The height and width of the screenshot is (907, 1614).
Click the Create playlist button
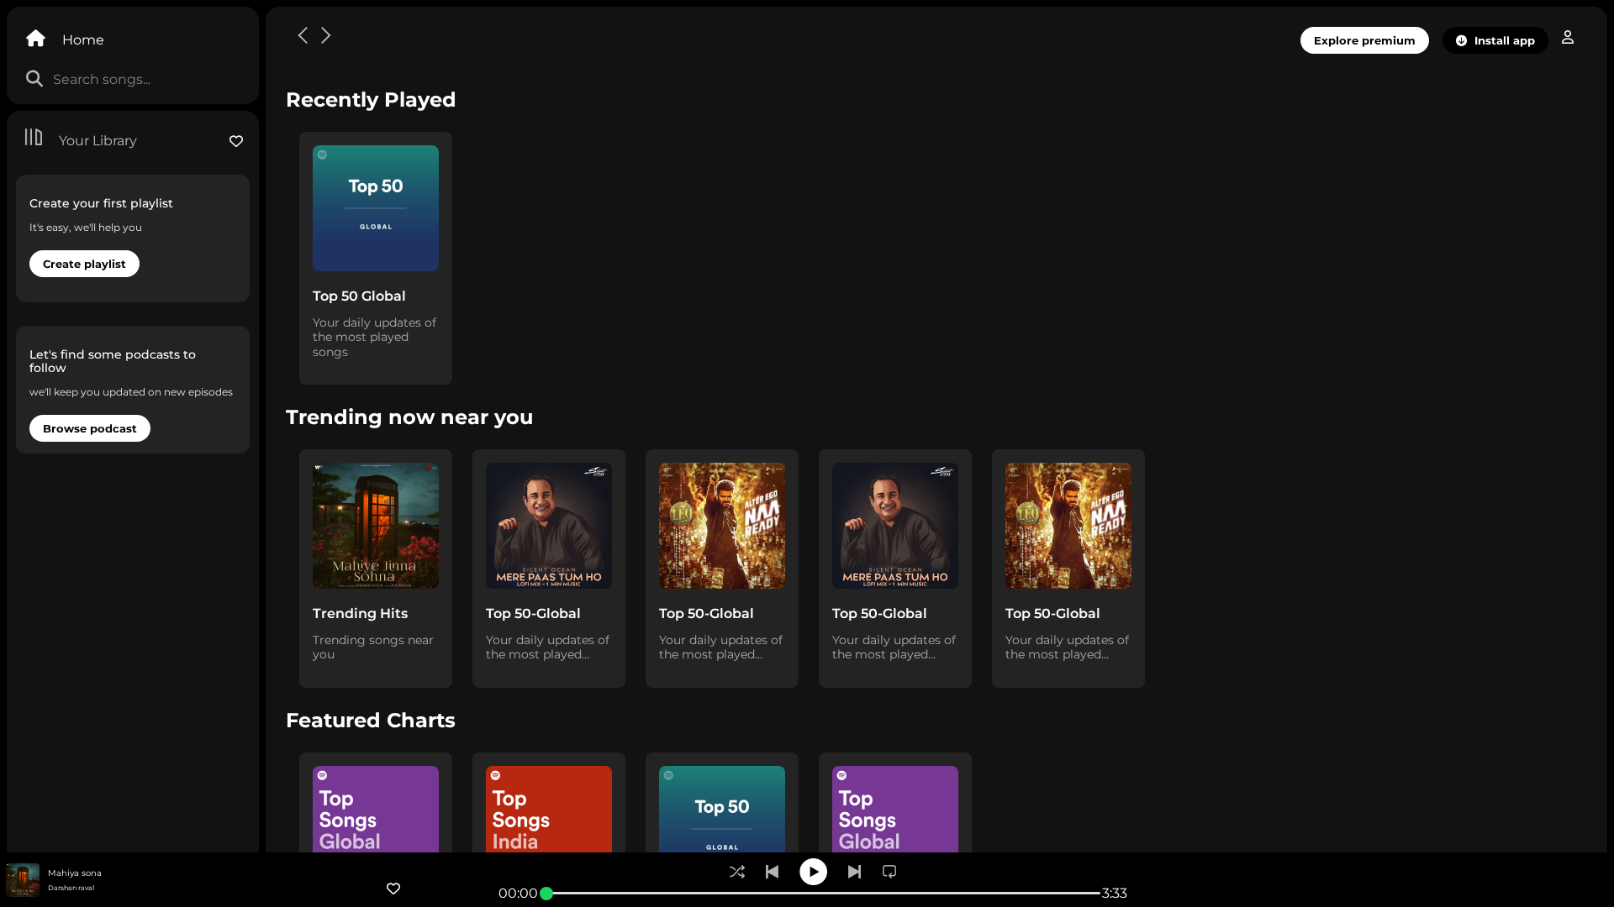84,264
